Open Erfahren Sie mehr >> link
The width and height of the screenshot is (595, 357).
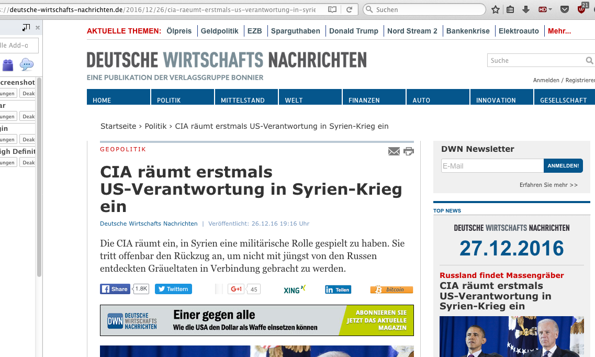(x=548, y=185)
